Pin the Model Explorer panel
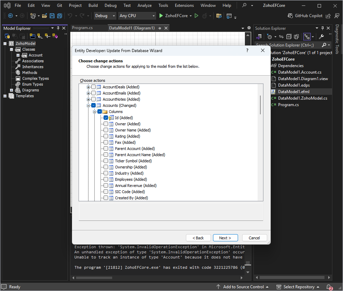This screenshot has height=291, width=343. tap(58, 28)
